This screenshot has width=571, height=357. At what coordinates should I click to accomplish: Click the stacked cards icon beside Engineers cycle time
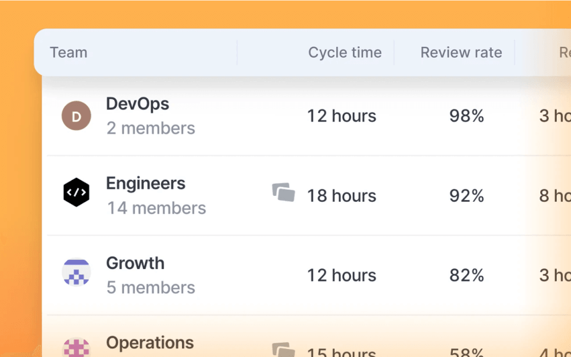click(283, 192)
